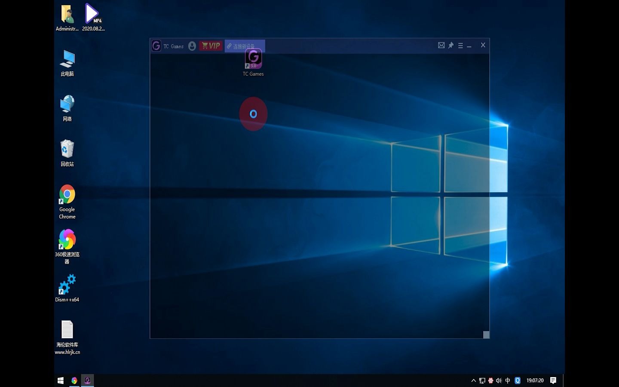Image resolution: width=619 pixels, height=387 pixels.
Task: Click the resize grip in window corner
Action: point(486,335)
